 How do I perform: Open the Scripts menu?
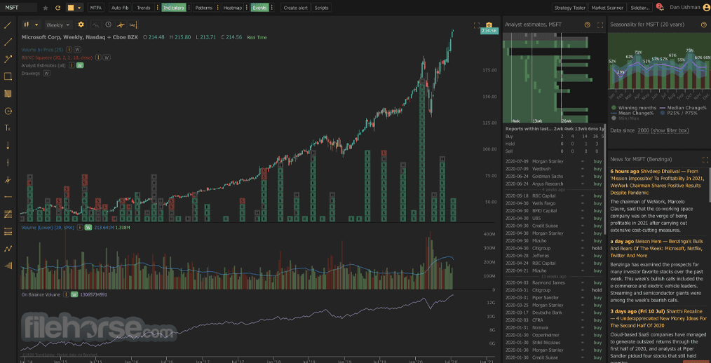[x=321, y=8]
